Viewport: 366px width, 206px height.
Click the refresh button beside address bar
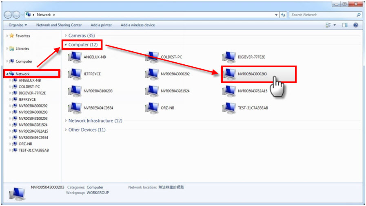click(x=283, y=15)
